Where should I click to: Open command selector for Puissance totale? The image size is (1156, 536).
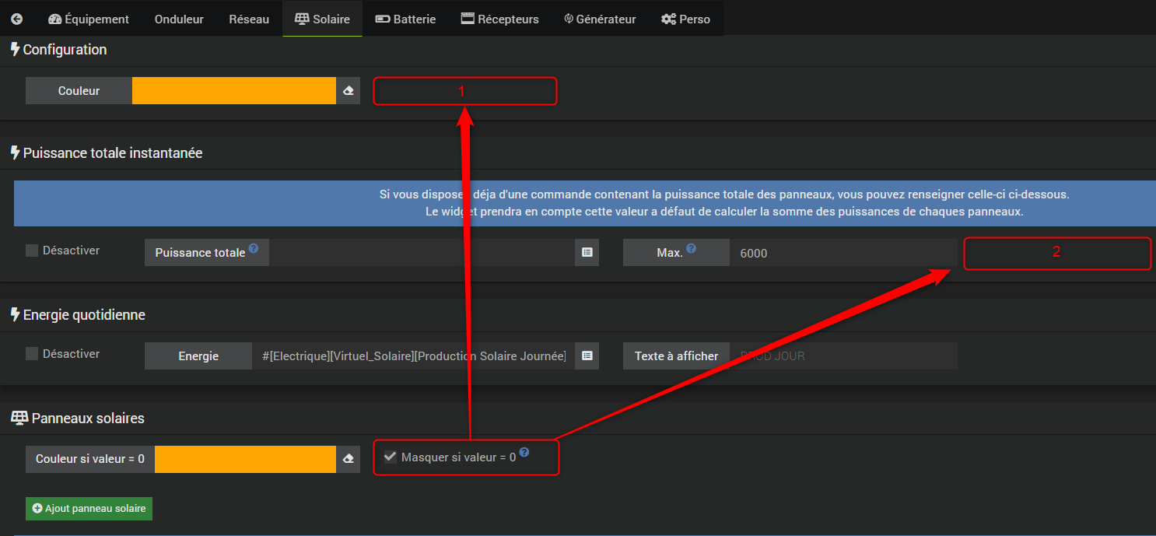(x=587, y=252)
